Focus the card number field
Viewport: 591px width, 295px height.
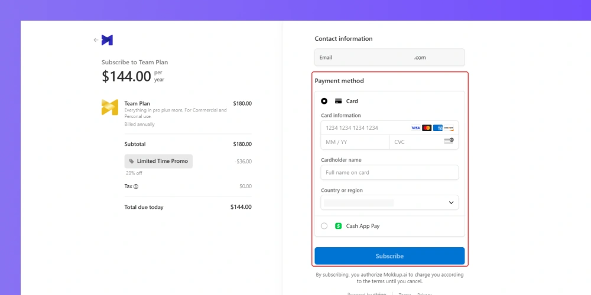pos(389,128)
